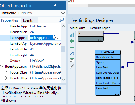Click the green plus zoom-in icon

coord(72,41)
